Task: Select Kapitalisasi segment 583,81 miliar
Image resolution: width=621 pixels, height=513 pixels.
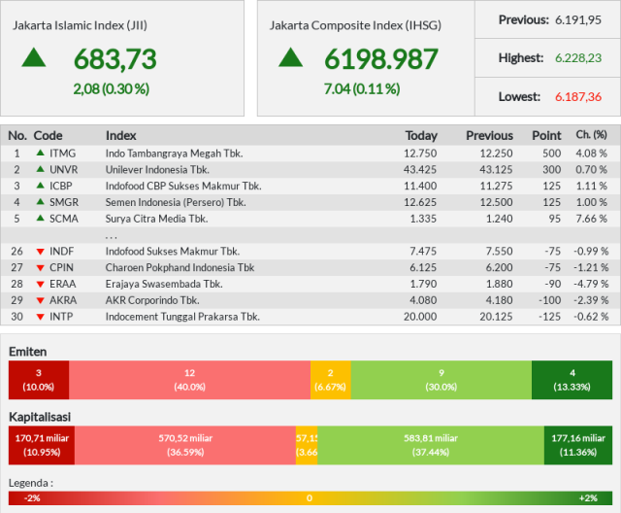Action: click(431, 445)
